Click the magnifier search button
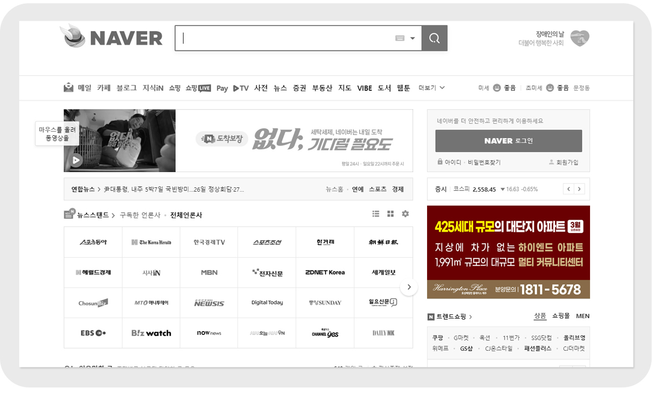Viewport: 652px width, 393px height. pyautogui.click(x=434, y=38)
